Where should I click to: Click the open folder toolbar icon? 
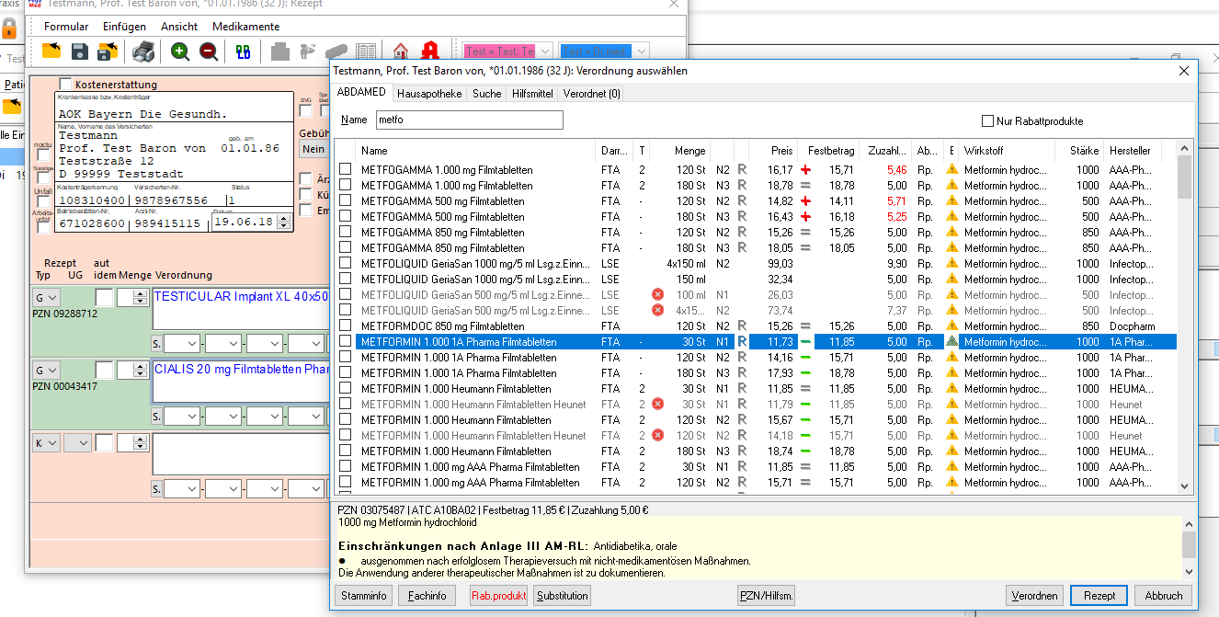coord(51,51)
